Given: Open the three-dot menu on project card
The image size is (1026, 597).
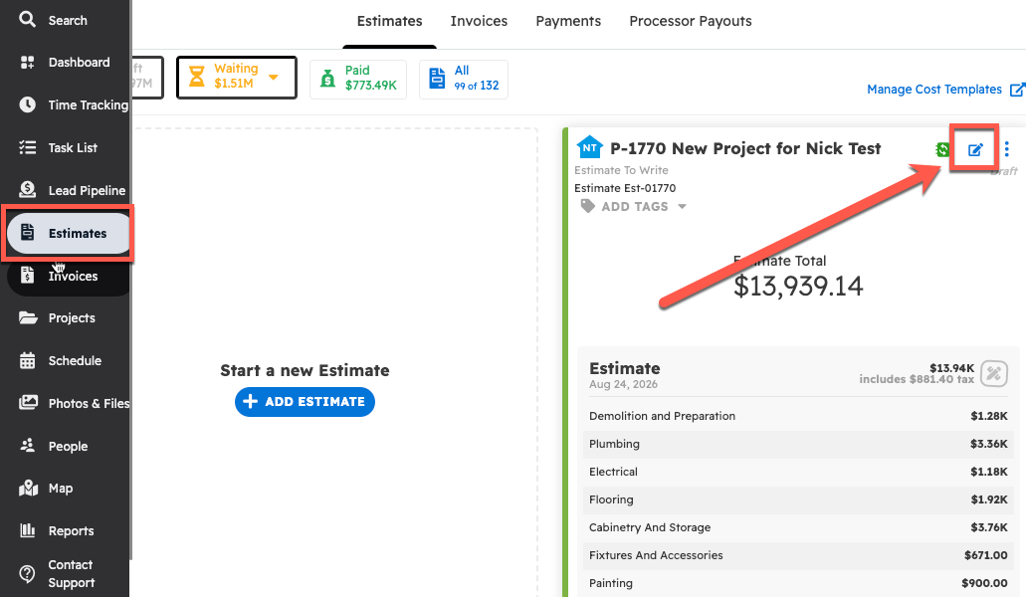Looking at the screenshot, I should click(1006, 150).
